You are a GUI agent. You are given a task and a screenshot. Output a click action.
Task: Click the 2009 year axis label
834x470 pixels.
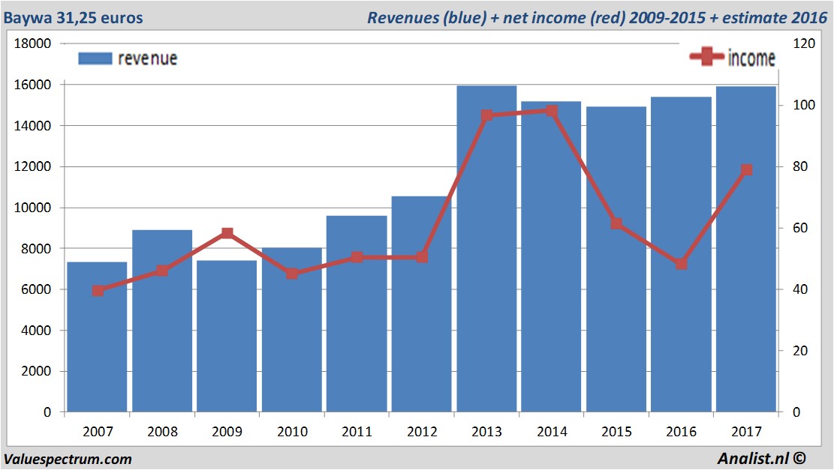pos(227,432)
